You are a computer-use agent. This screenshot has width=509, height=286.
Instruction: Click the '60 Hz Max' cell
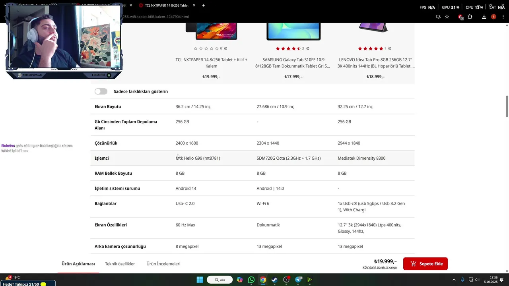coord(185,225)
